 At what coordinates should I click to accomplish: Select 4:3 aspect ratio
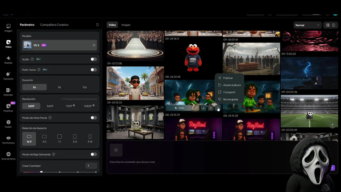point(44,139)
